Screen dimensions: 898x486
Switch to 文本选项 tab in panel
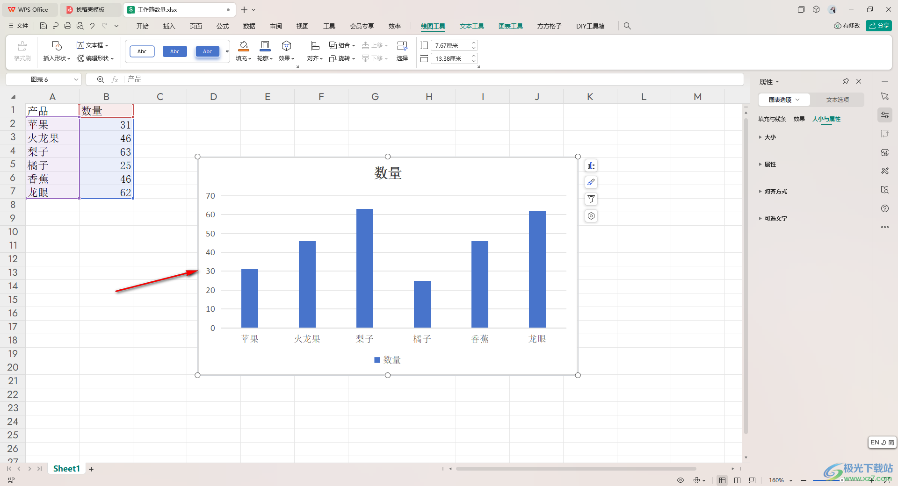(837, 100)
